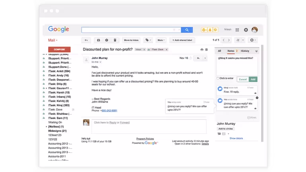Image resolution: width=306 pixels, height=172 pixels.
Task: Toggle eye visibility on the 25% offer note
Action: [x=255, y=108]
